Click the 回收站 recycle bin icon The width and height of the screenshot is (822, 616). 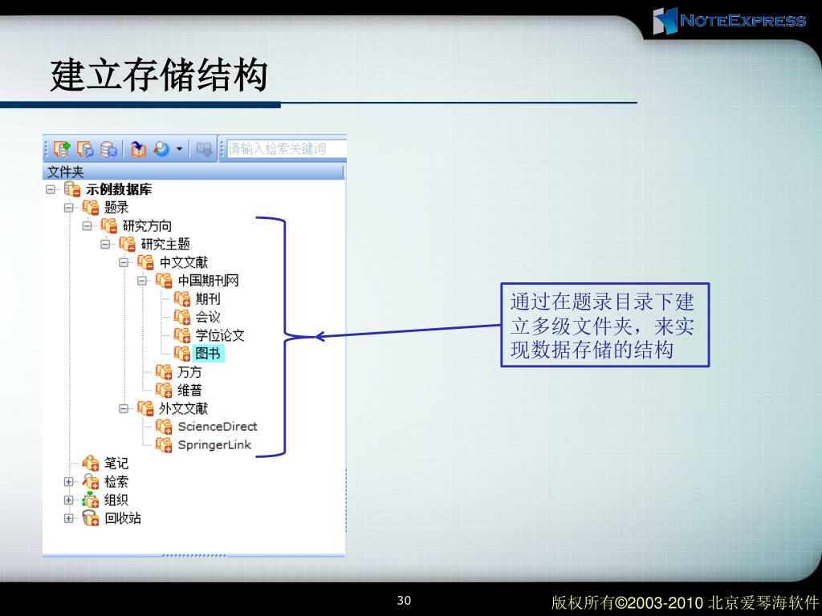tap(91, 518)
